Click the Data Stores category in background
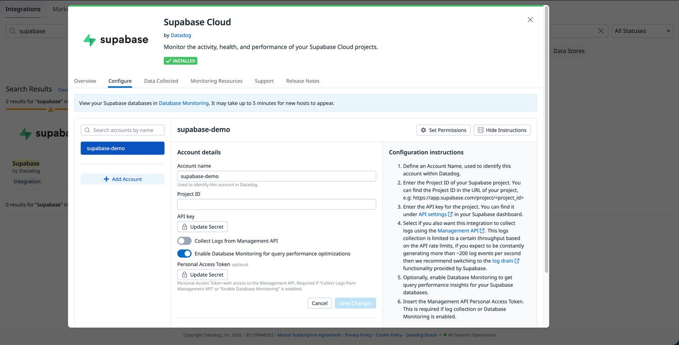Image resolution: width=679 pixels, height=345 pixels. click(x=569, y=51)
